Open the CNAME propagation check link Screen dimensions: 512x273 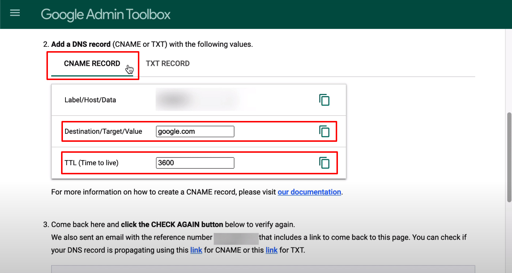tap(196, 250)
